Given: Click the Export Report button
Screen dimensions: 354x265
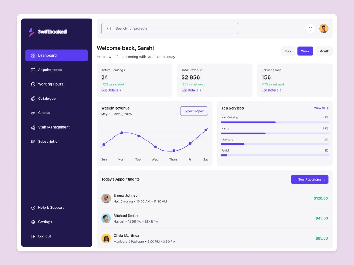Looking at the screenshot, I should [194, 111].
